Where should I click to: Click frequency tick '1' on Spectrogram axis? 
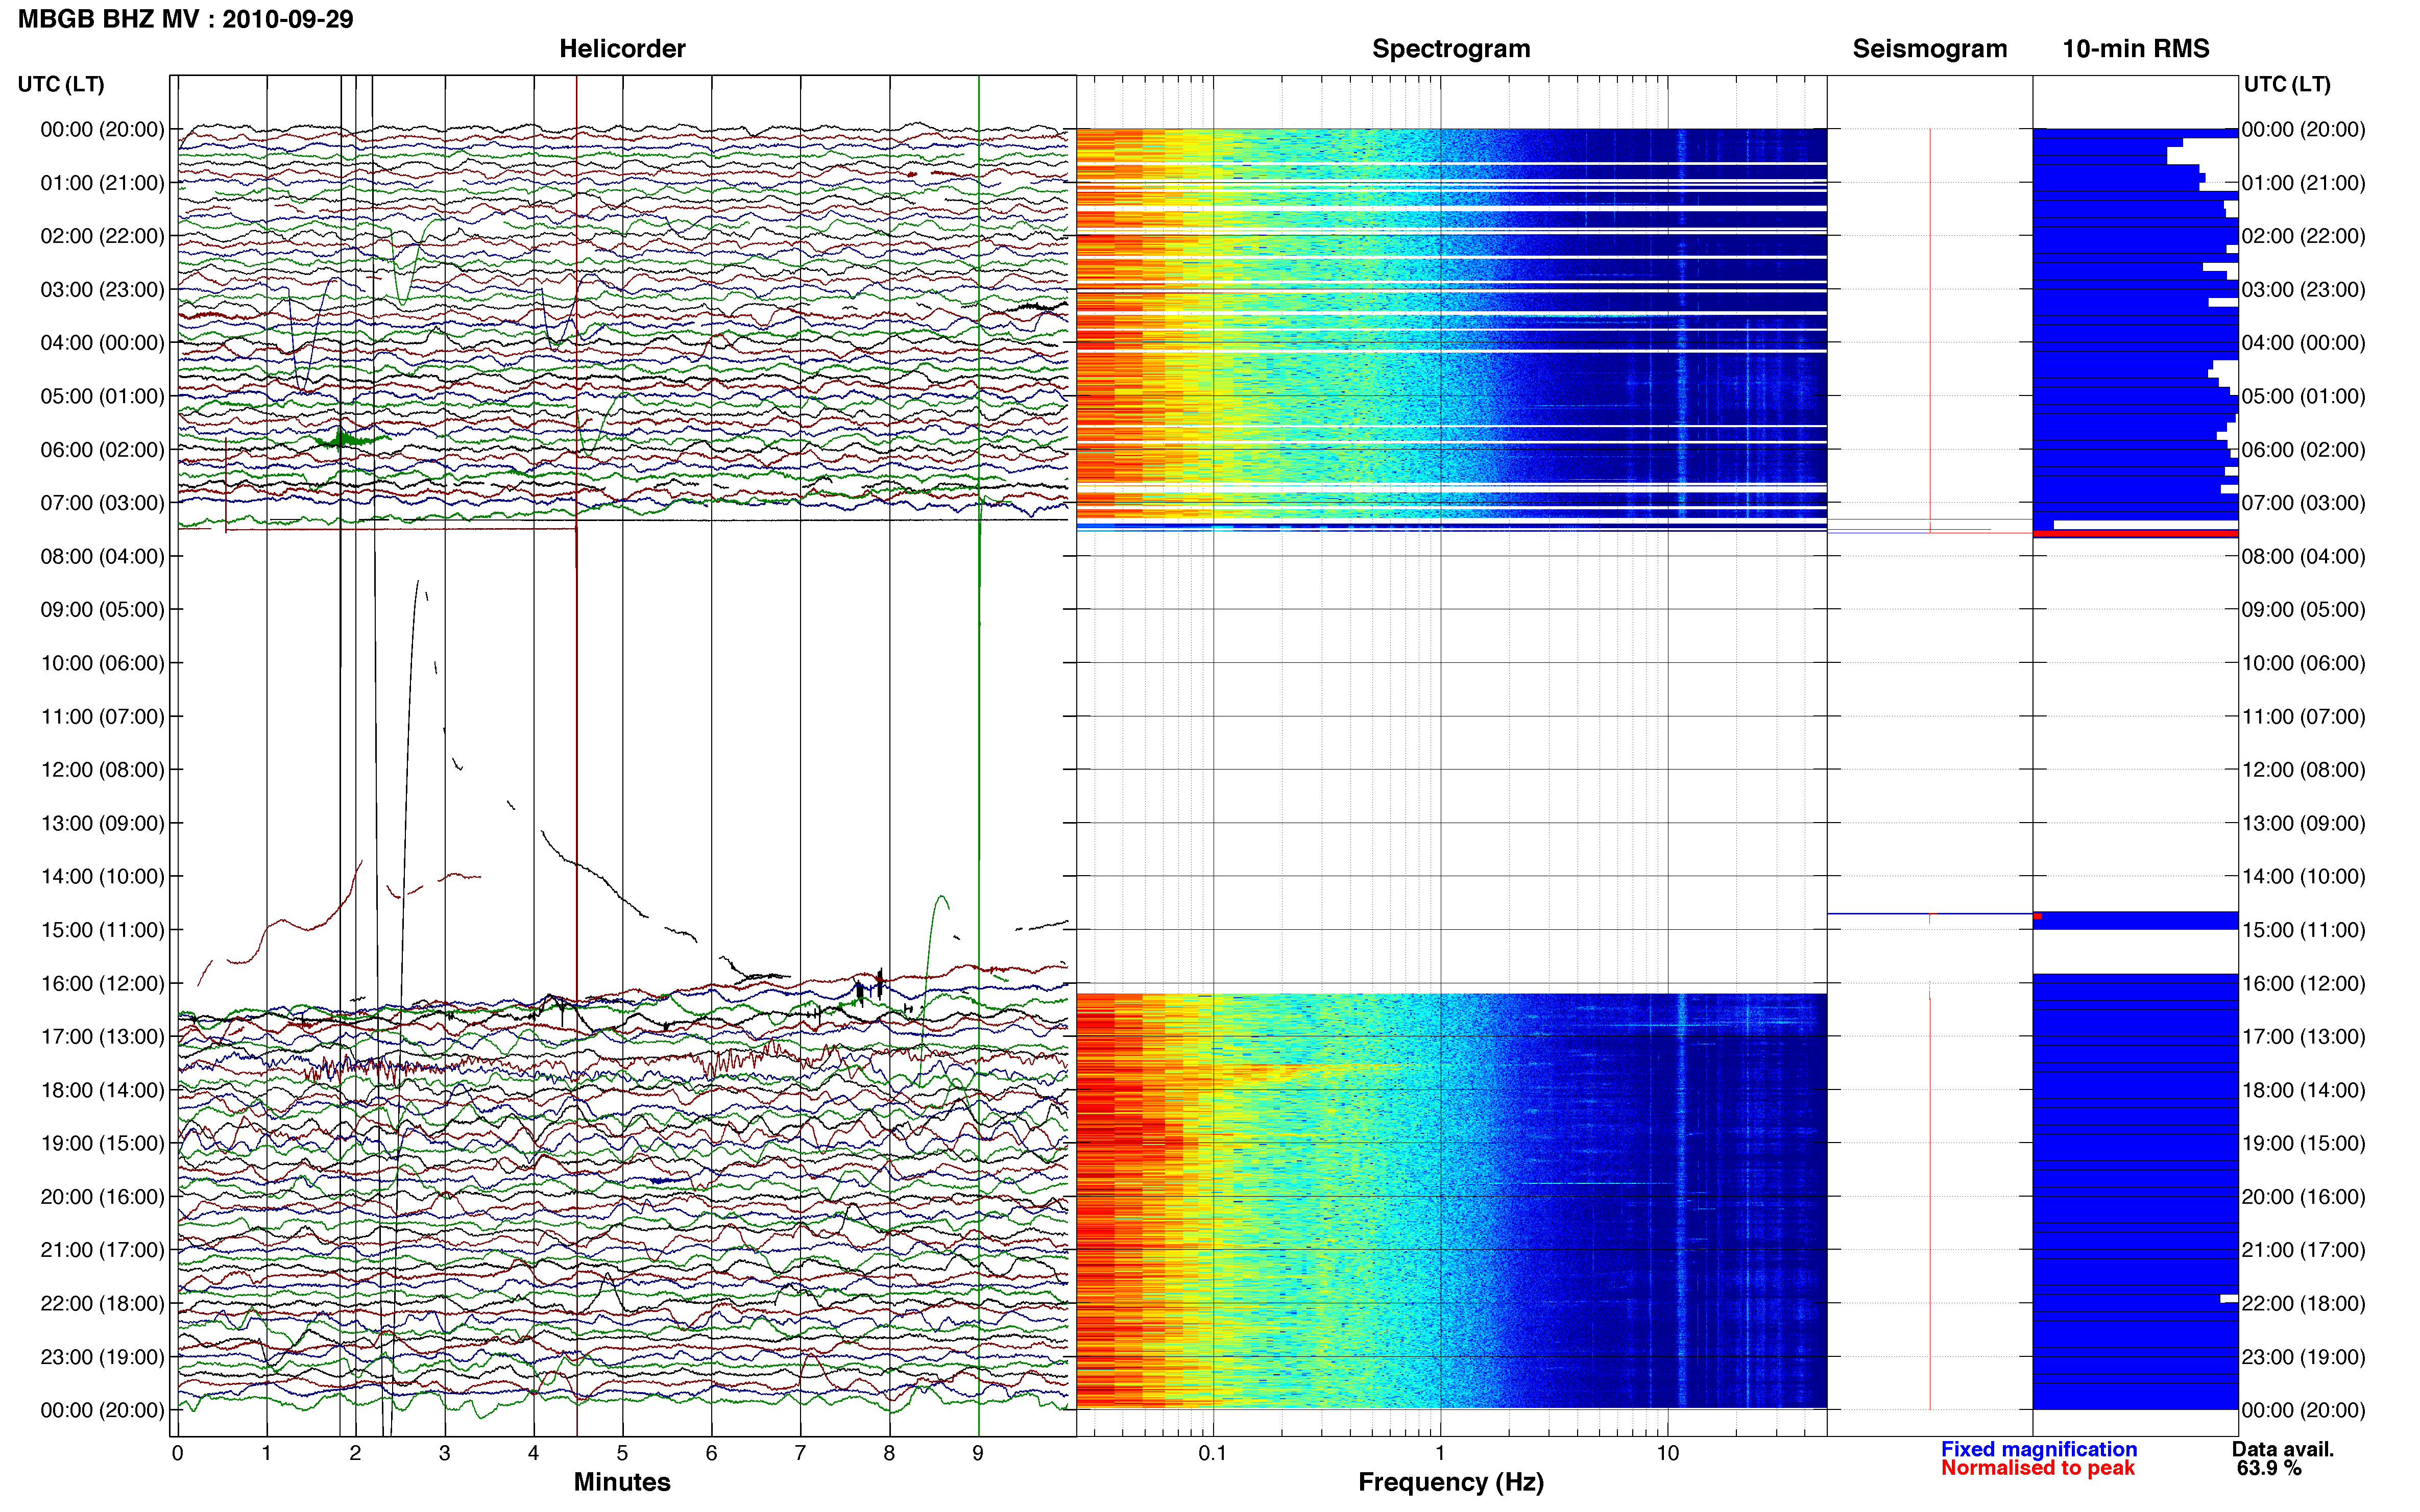[1441, 1453]
